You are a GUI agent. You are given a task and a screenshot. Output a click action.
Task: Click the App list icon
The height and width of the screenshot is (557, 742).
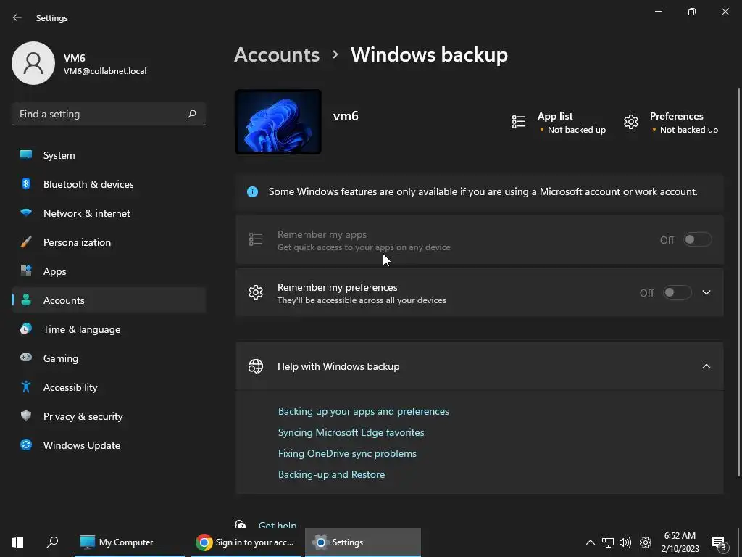point(519,122)
